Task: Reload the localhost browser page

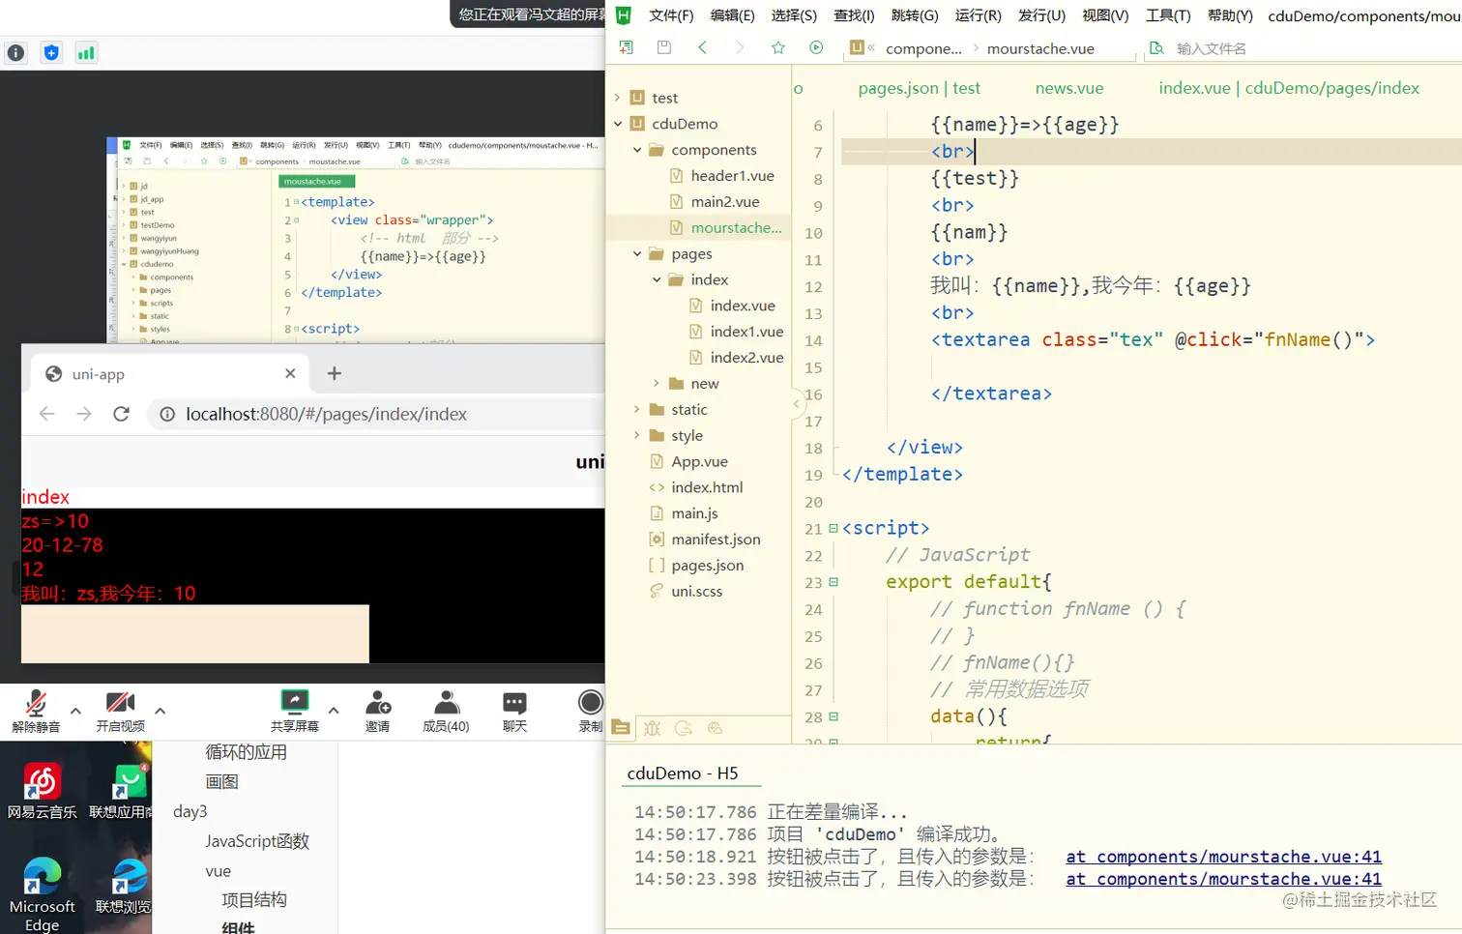Action: [x=121, y=414]
